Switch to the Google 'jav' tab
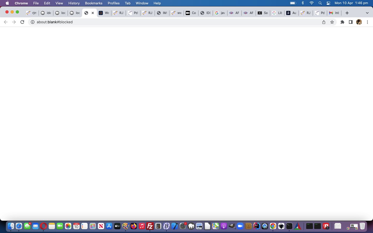The height and width of the screenshot is (233, 373). point(220,13)
